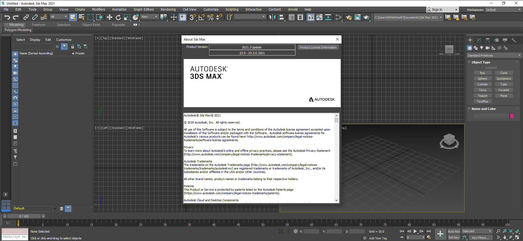Go to the animation start frame
The width and height of the screenshot is (523, 241).
tap(402, 231)
